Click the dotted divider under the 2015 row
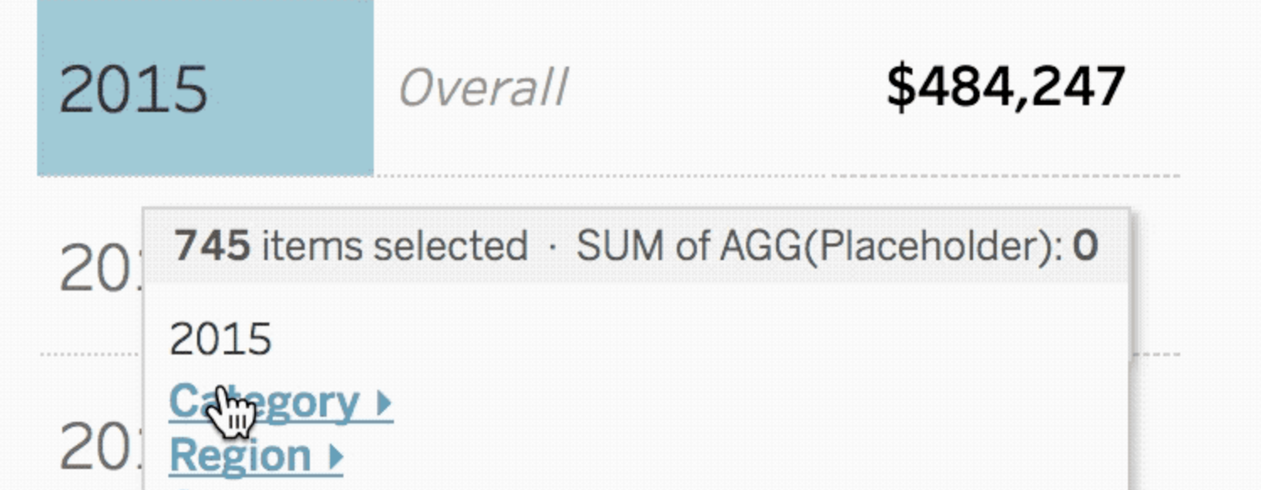 [609, 176]
